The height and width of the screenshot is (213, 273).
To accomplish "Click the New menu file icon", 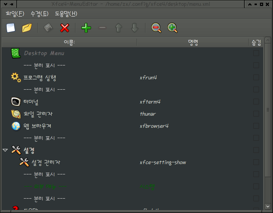I will click(11, 28).
